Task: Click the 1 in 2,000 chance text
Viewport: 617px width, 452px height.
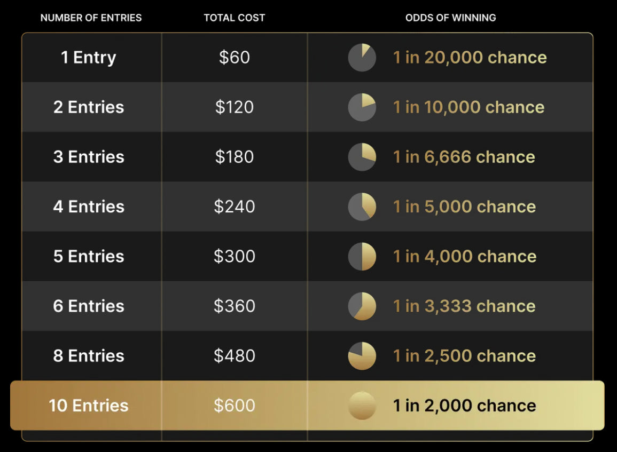Action: [x=464, y=406]
